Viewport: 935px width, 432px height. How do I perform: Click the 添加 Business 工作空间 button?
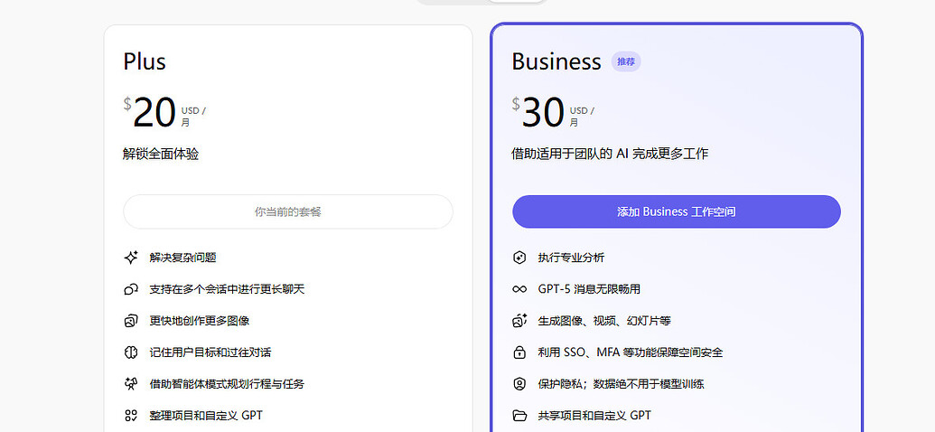click(677, 211)
